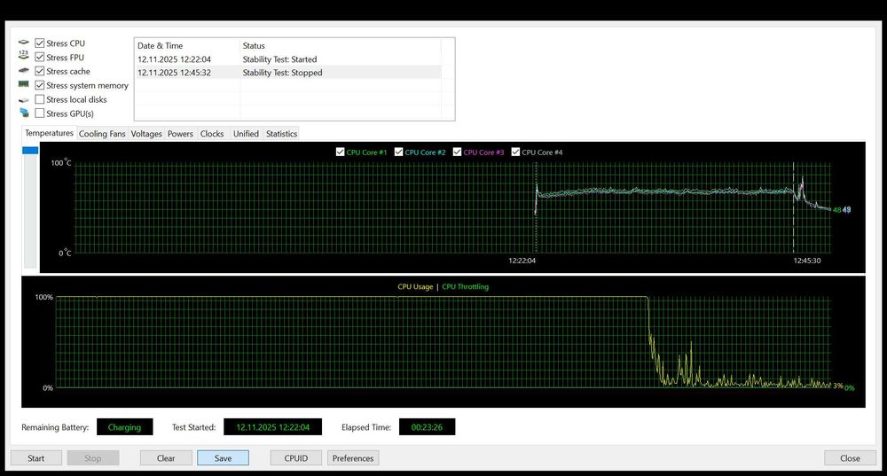Viewport: 887px width, 476px height.
Task: Uncheck the Stress CPU checkbox
Action: pyautogui.click(x=40, y=43)
